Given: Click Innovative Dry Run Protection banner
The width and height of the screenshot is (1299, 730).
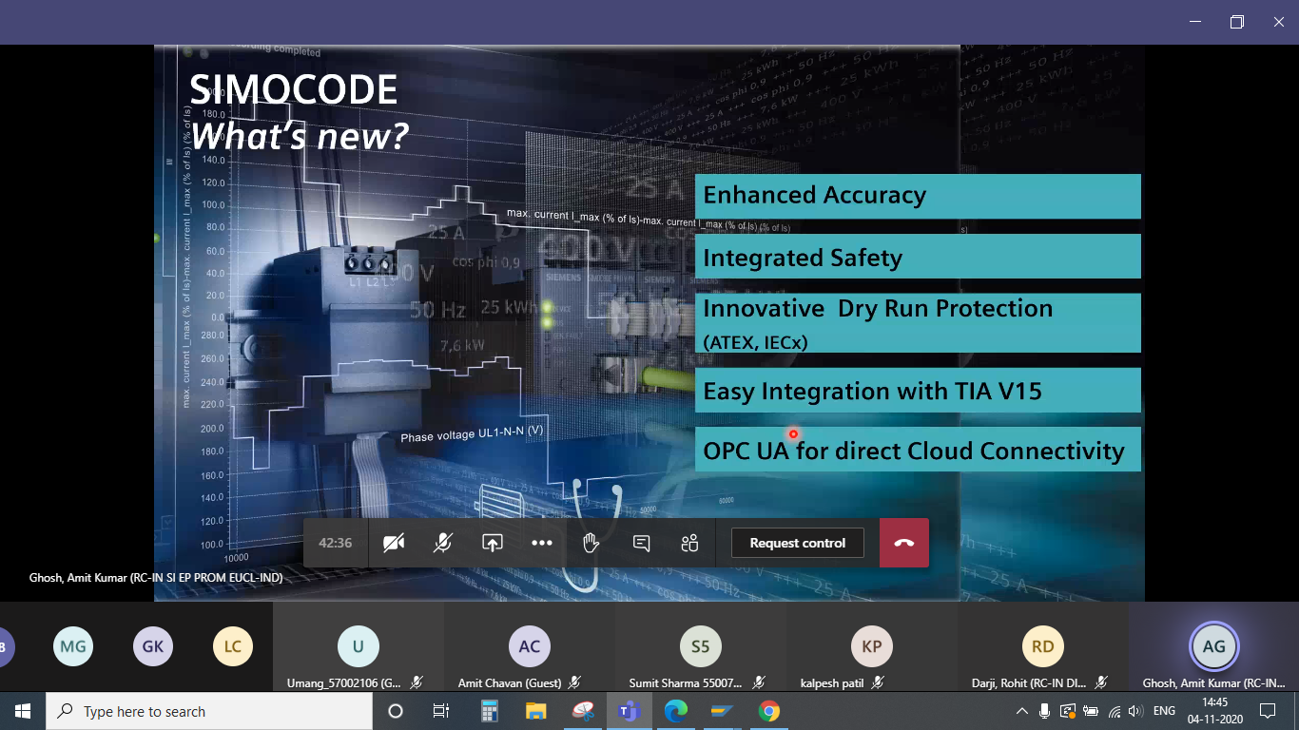Looking at the screenshot, I should click(x=918, y=323).
